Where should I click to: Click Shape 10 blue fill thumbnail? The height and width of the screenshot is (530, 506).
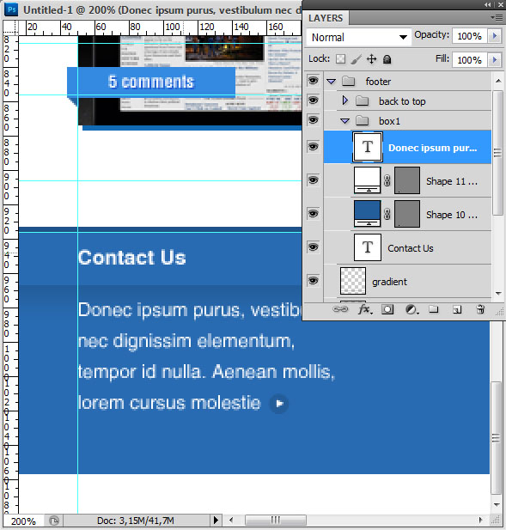pyautogui.click(x=367, y=213)
